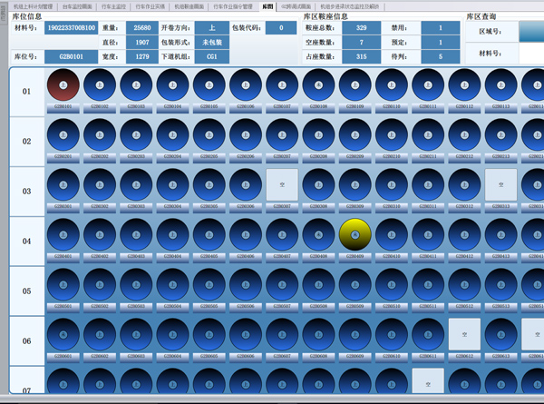This screenshot has height=404, width=544.
Task: Select the blue coil at saddle G2B0601
Action: tap(63, 334)
